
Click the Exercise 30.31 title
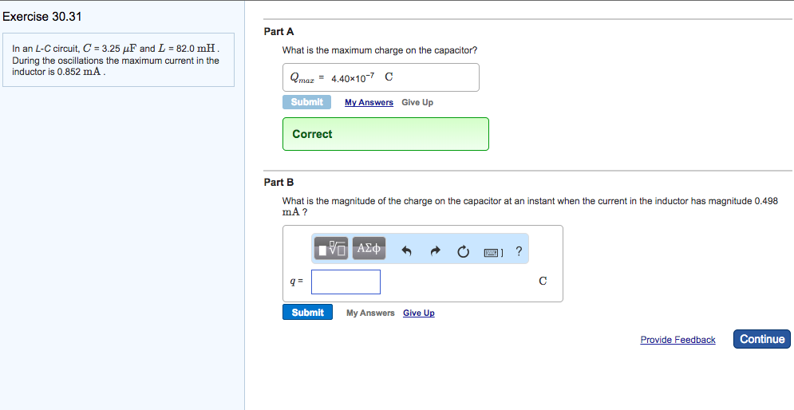(42, 17)
